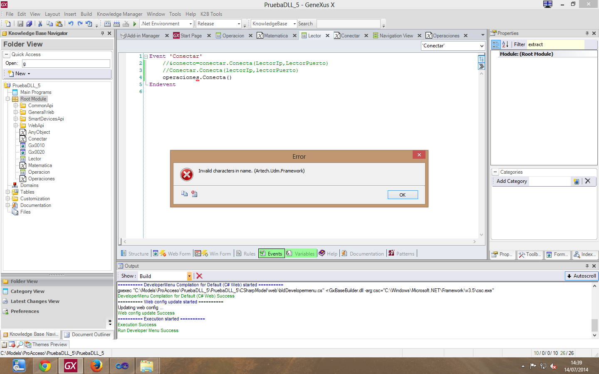Click the Copy icon in the main toolbar
The height and width of the screenshot is (374, 599).
(50, 24)
